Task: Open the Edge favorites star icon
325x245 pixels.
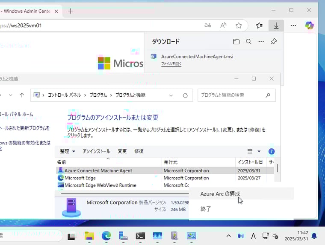Action: point(239,26)
